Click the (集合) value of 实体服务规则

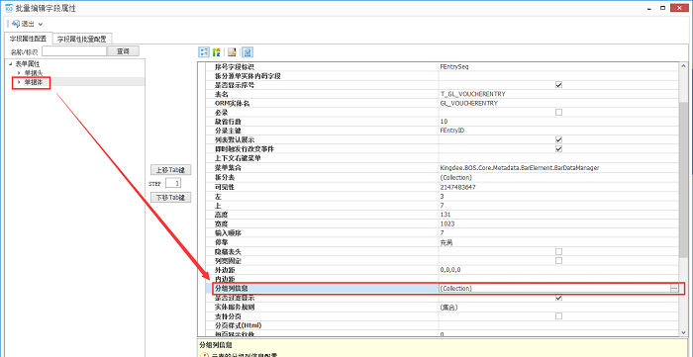[x=448, y=308]
